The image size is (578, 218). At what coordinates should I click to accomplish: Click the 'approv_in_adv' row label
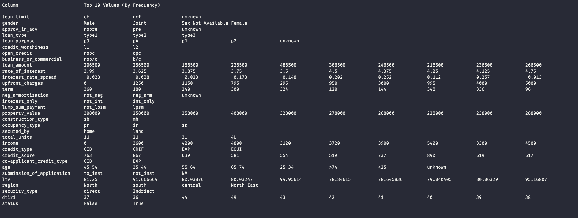point(20,29)
